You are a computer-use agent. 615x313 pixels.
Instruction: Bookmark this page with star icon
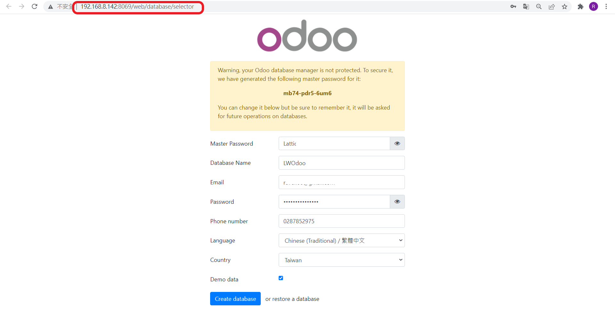click(x=564, y=7)
